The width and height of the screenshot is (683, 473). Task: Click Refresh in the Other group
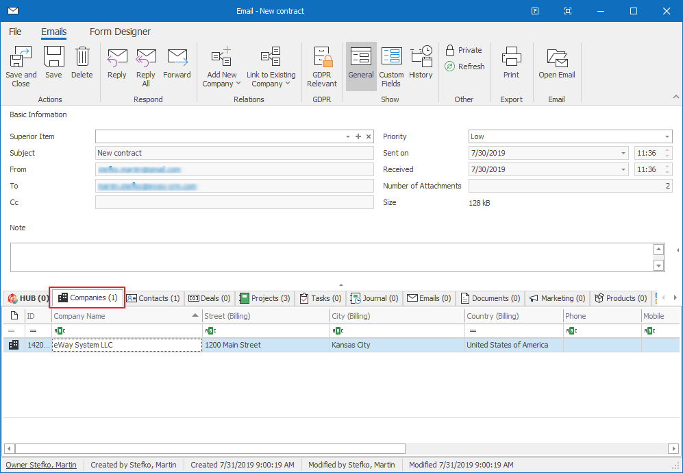coord(465,66)
